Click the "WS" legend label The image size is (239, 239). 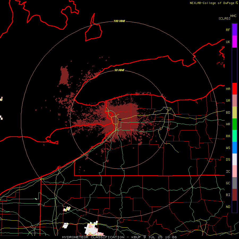pyautogui.click(x=228, y=148)
